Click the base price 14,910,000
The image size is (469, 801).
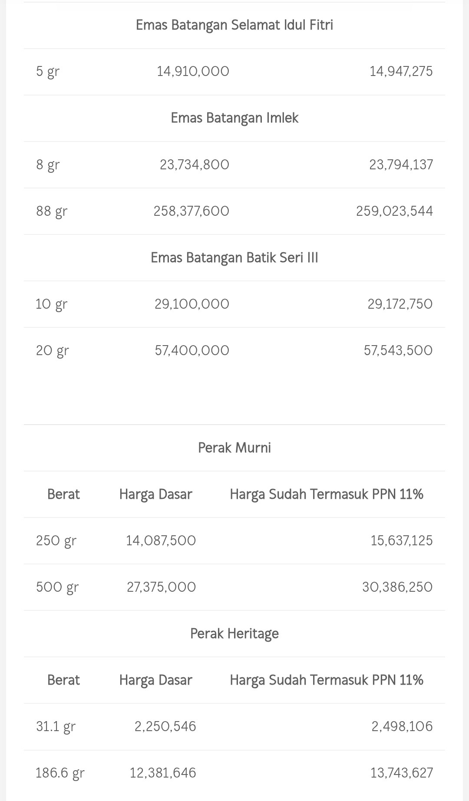pos(193,71)
